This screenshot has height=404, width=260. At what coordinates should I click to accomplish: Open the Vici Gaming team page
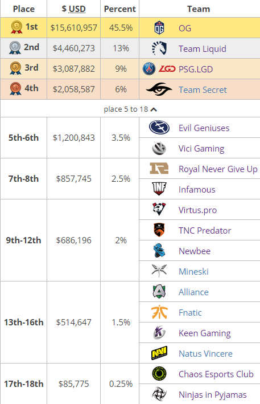click(x=201, y=149)
